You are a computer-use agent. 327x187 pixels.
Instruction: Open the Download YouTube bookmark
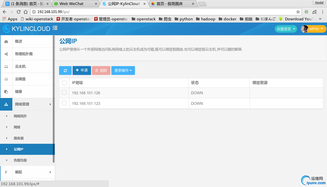click(296, 19)
